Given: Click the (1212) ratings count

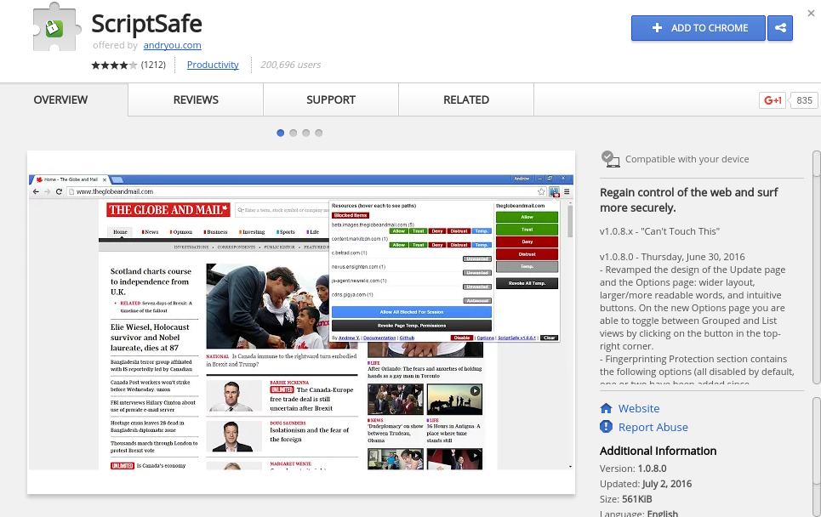Looking at the screenshot, I should pos(153,65).
